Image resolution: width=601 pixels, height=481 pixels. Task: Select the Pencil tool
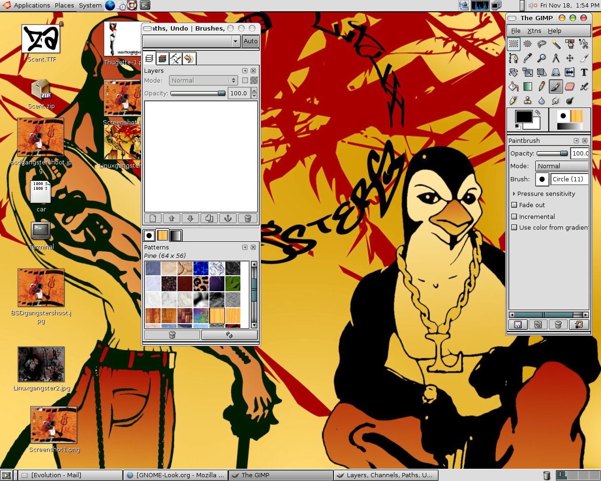click(542, 86)
